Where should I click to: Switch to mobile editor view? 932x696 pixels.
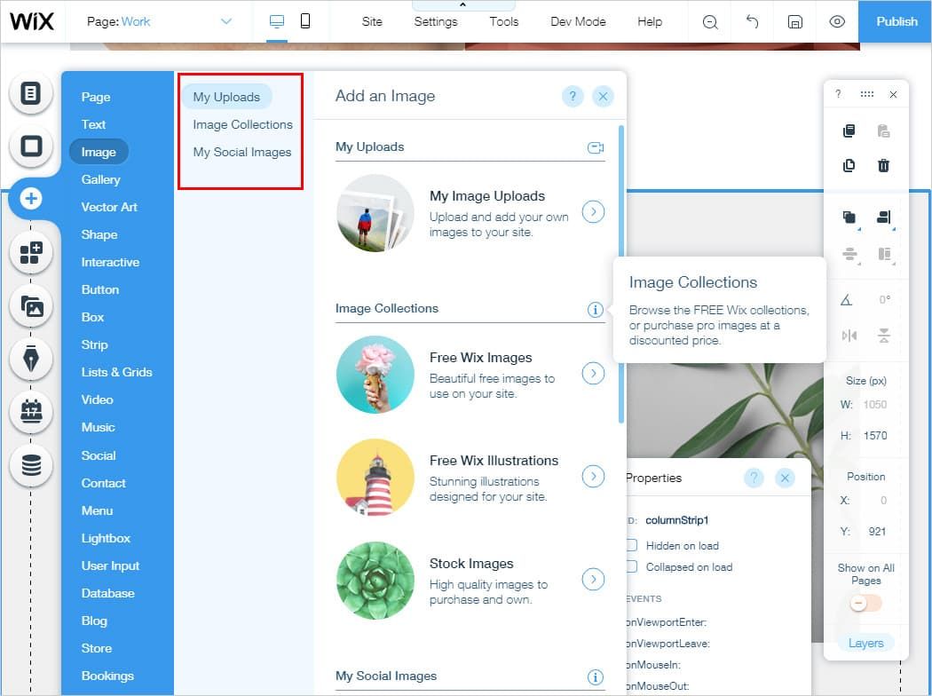point(305,22)
